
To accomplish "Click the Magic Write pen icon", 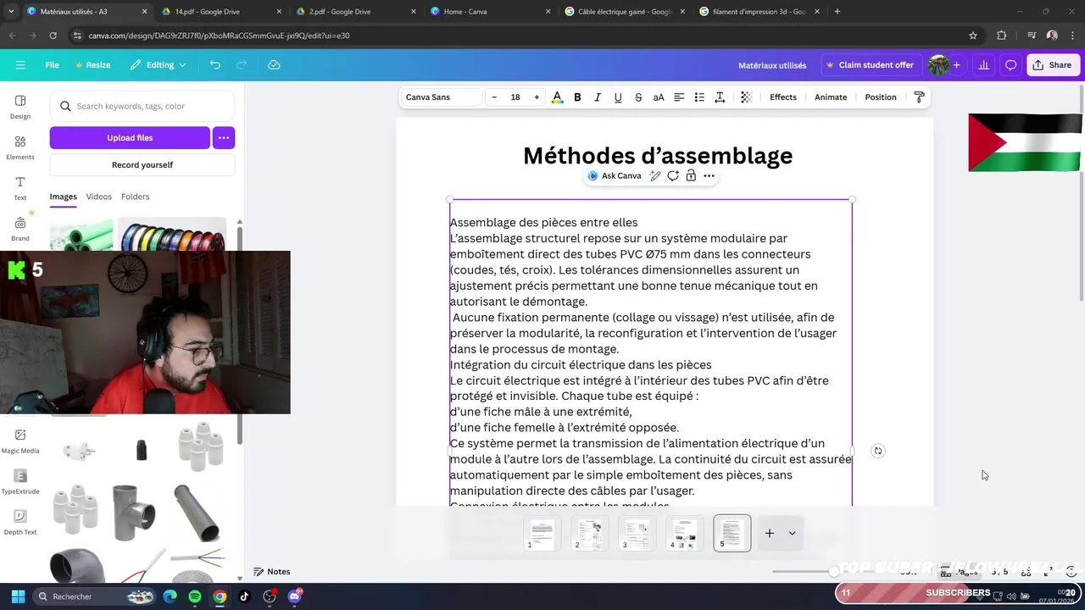I will (655, 176).
